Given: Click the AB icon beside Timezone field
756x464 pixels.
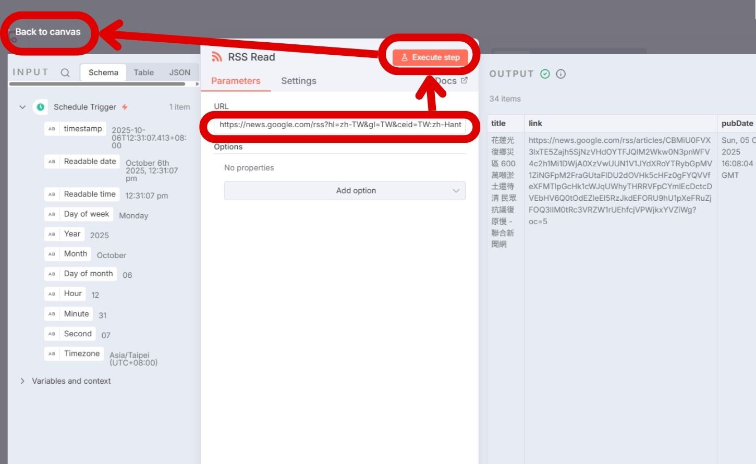Looking at the screenshot, I should (x=52, y=353).
